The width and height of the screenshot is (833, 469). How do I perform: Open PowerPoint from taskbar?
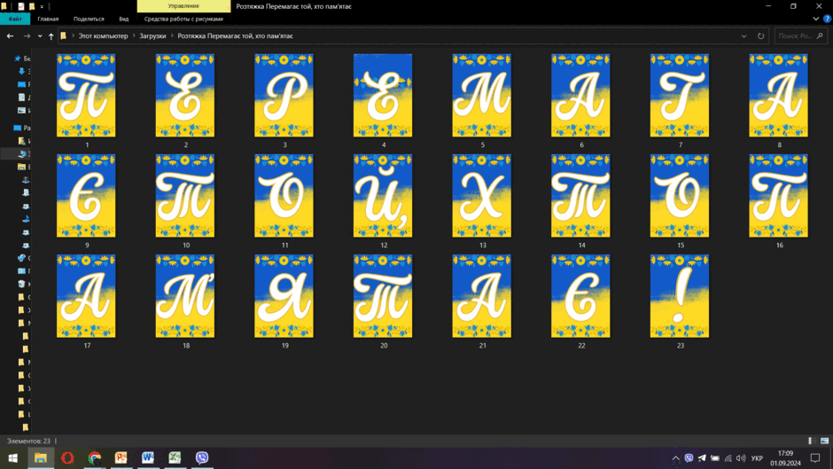click(121, 457)
